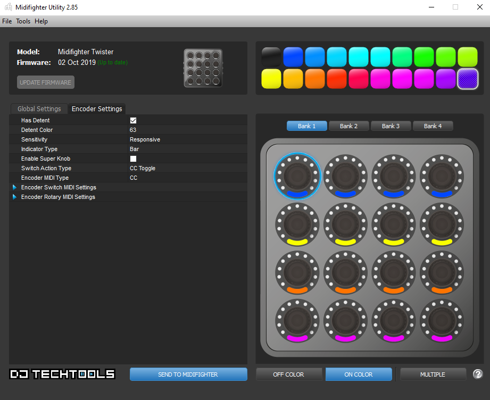Open the Indicator Type dropdown showing Bar
This screenshot has width=490, height=400.
[x=187, y=149]
